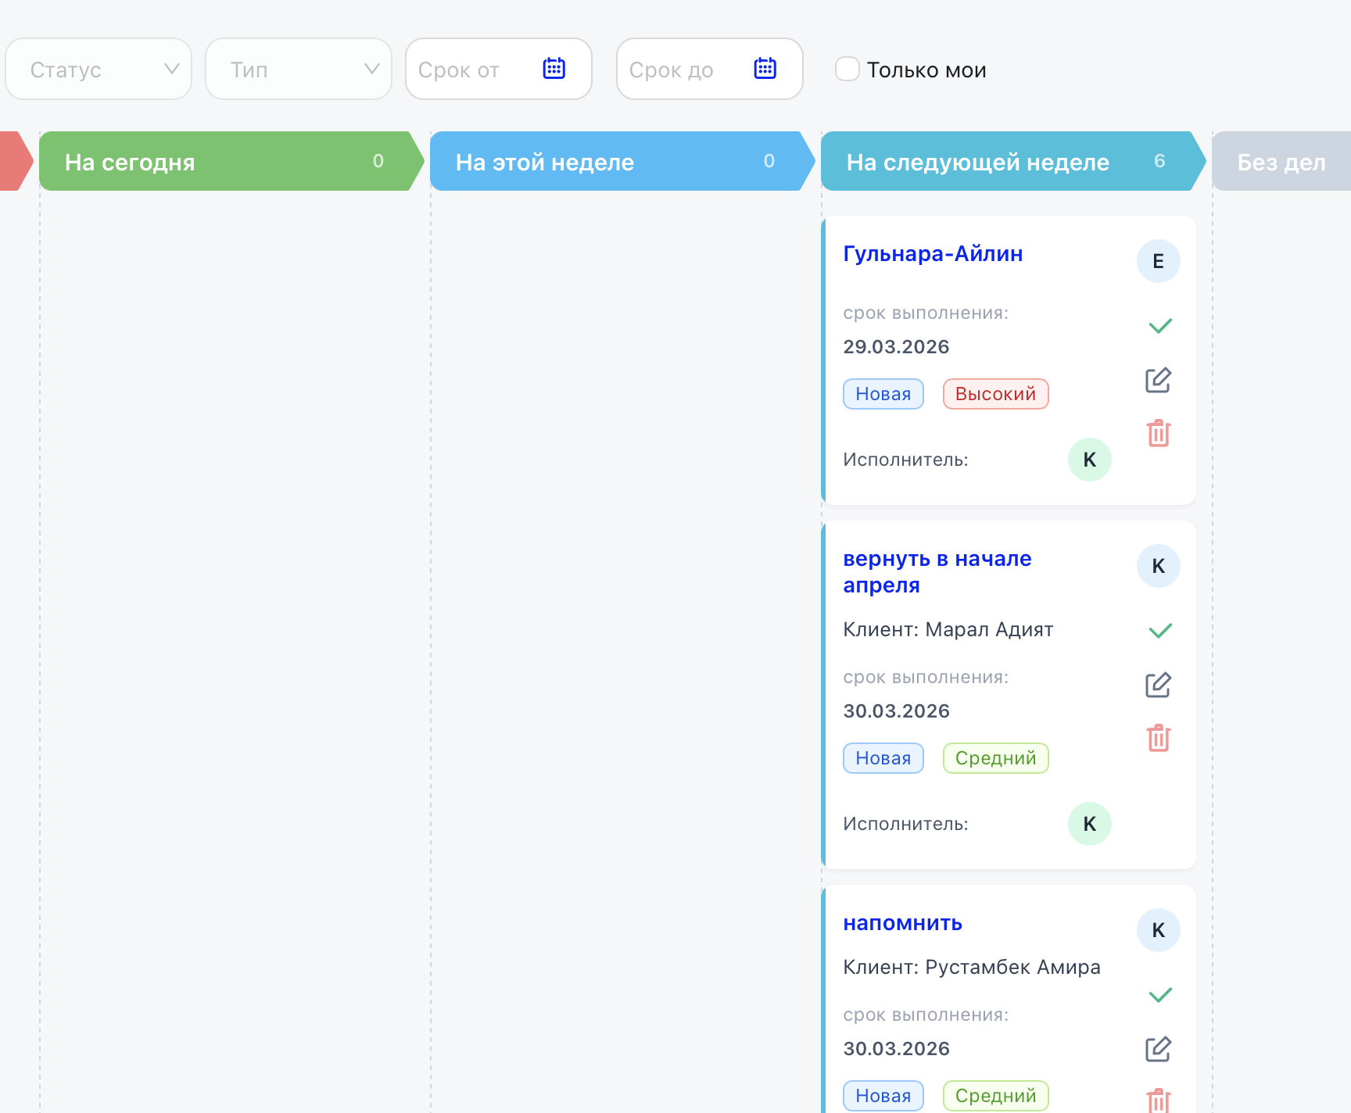
Task: Delete the 'вернуть в начале апреля' task
Action: 1158,738
